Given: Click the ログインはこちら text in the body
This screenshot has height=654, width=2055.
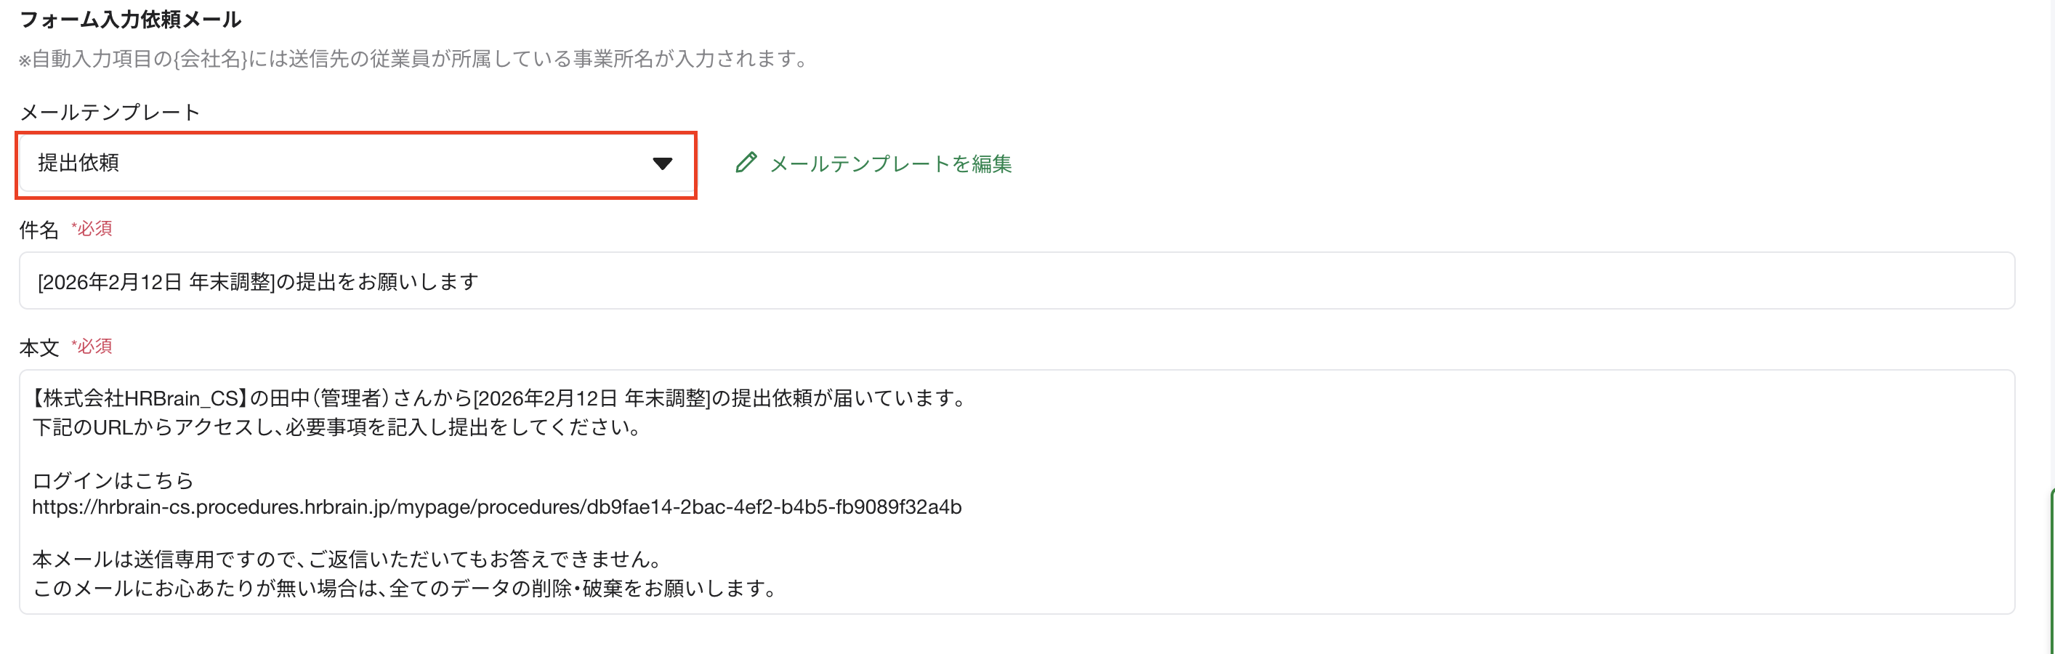Looking at the screenshot, I should click(112, 480).
